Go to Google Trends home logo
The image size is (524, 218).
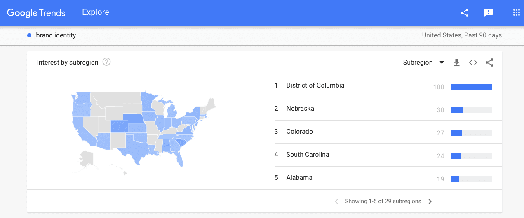36,13
